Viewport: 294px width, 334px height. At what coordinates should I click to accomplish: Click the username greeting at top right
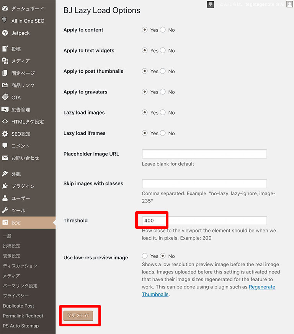(x=252, y=5)
